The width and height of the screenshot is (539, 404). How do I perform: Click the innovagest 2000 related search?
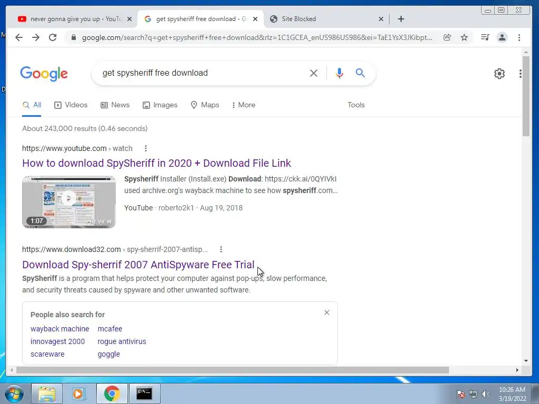(57, 341)
